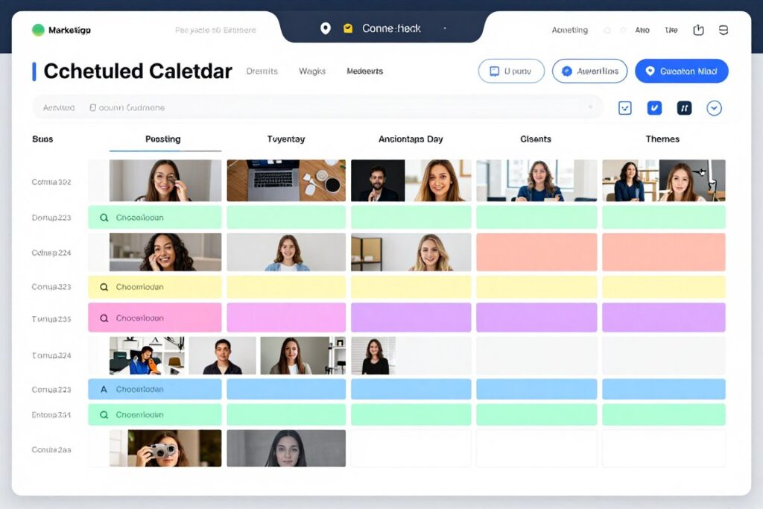Click the search icon in Comua 323 row
The width and height of the screenshot is (763, 509).
[x=104, y=287]
